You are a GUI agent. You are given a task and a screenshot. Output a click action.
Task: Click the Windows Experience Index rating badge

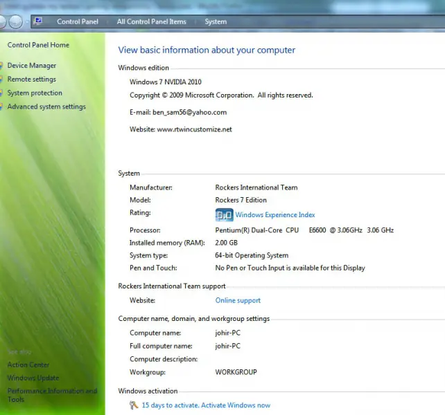(x=224, y=214)
